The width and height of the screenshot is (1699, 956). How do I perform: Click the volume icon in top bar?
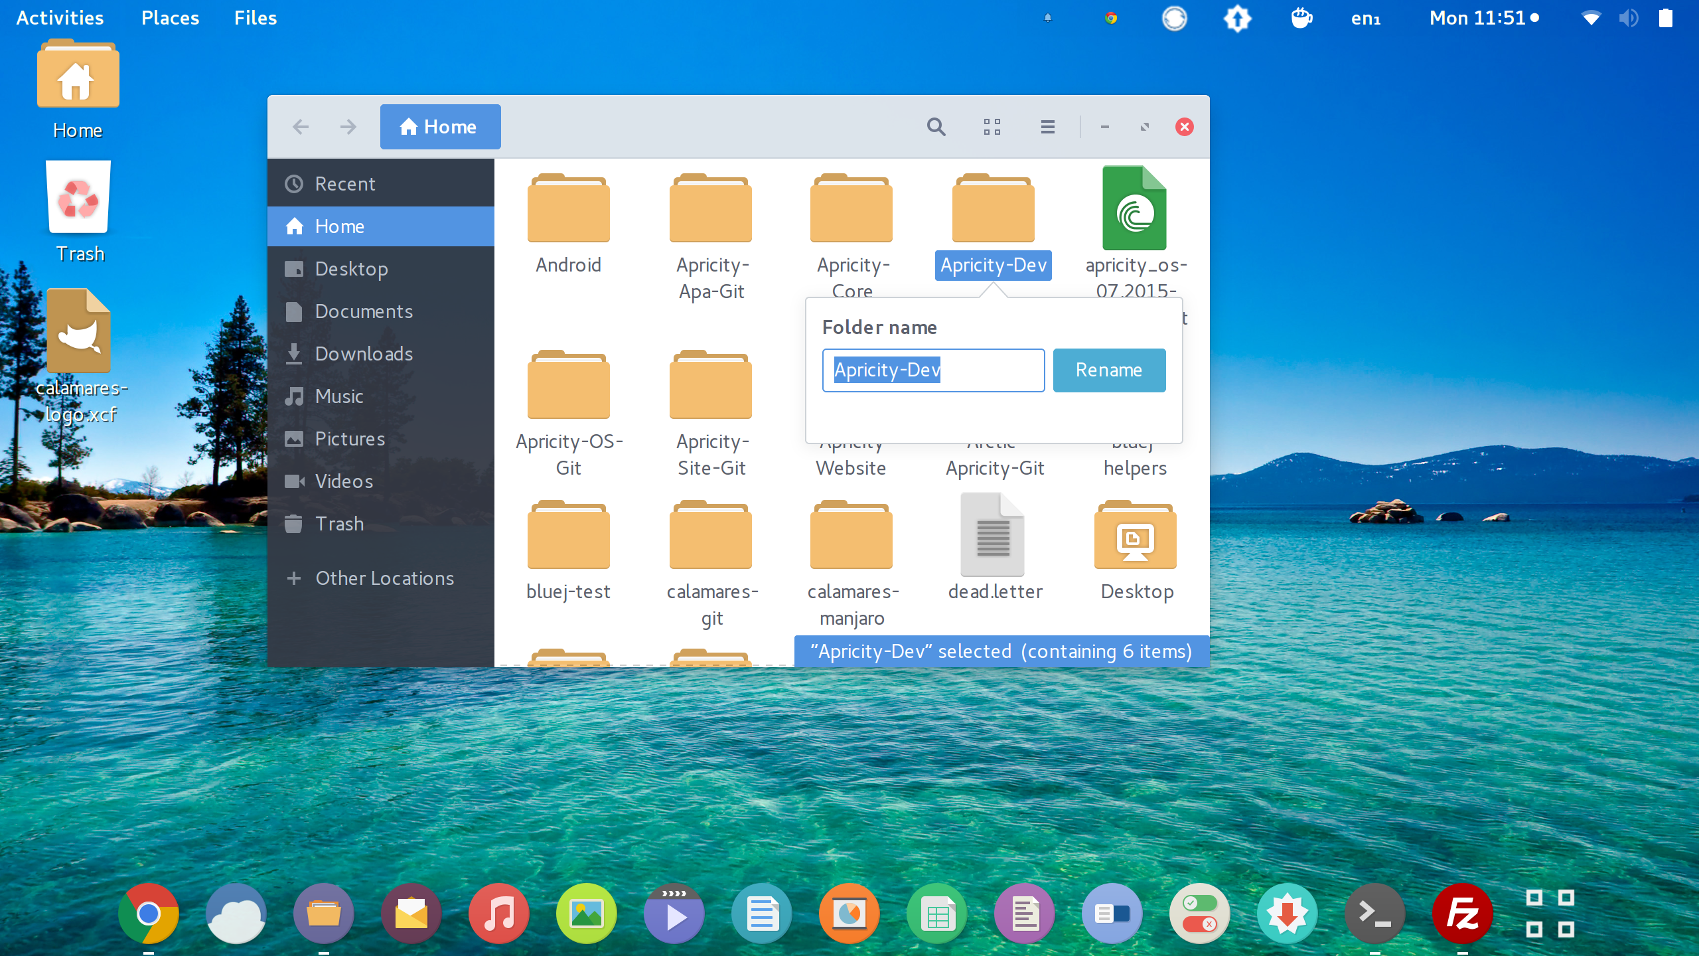click(x=1628, y=18)
